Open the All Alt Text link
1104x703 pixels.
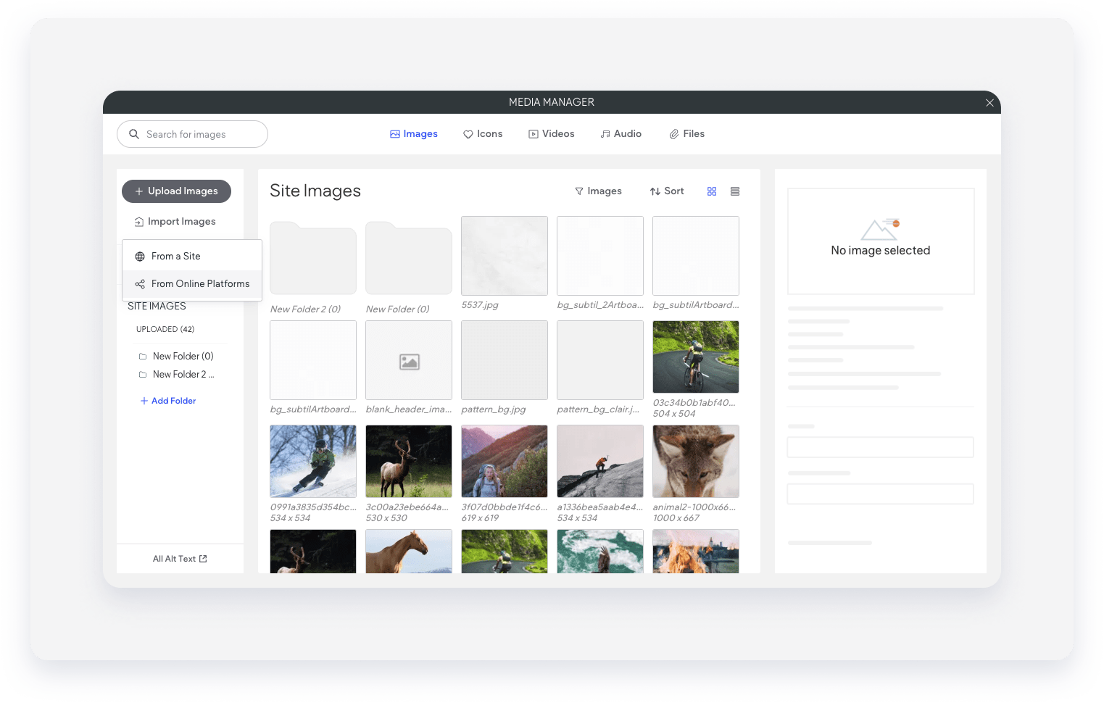click(180, 559)
